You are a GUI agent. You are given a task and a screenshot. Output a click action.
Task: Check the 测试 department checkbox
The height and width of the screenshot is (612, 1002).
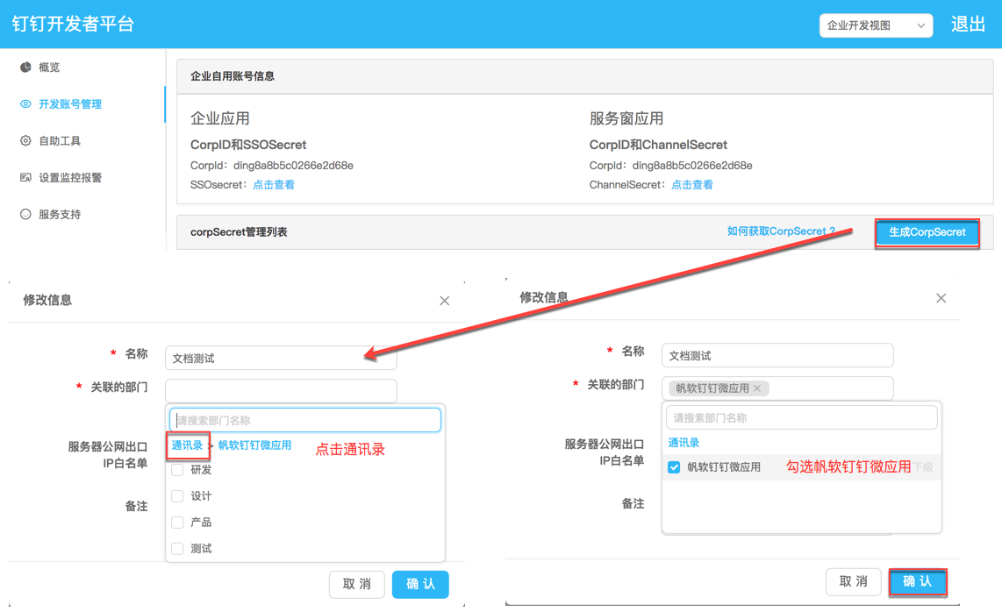177,549
